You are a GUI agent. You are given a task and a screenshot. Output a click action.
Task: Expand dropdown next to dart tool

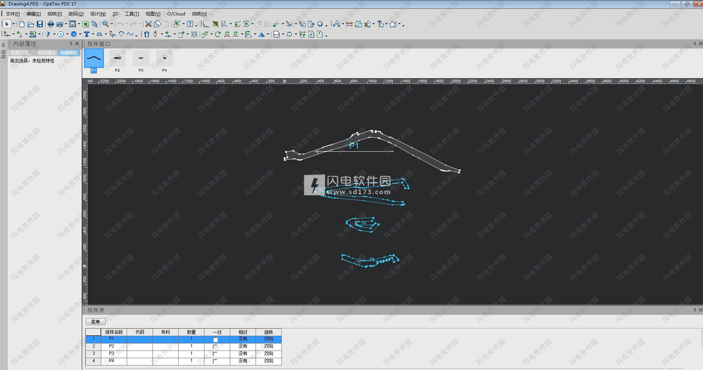[54, 34]
